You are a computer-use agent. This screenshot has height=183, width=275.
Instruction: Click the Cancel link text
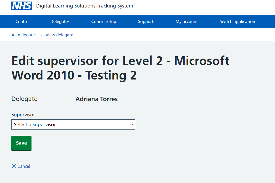tap(24, 166)
